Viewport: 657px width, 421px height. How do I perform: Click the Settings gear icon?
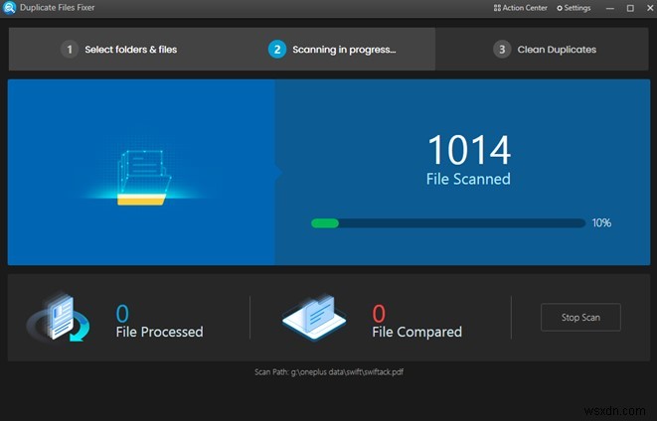coord(560,8)
